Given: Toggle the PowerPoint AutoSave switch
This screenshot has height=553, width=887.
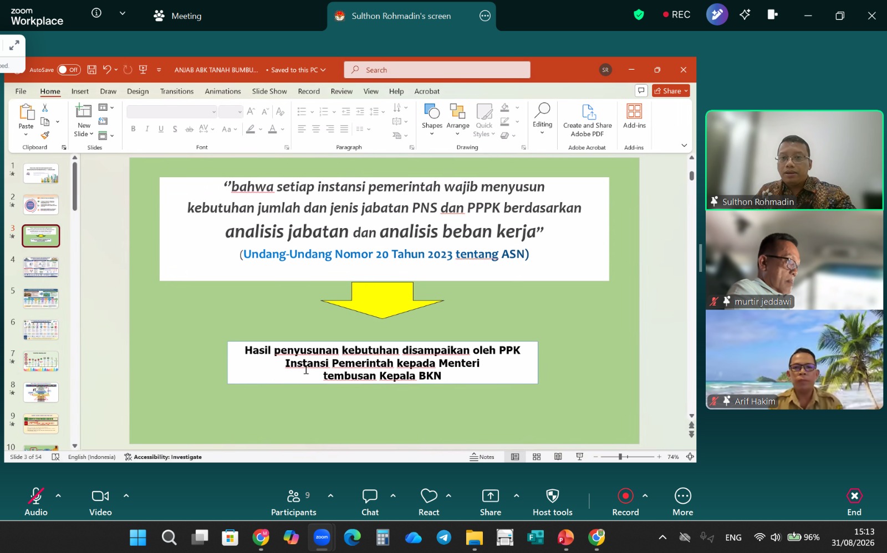Looking at the screenshot, I should point(69,70).
